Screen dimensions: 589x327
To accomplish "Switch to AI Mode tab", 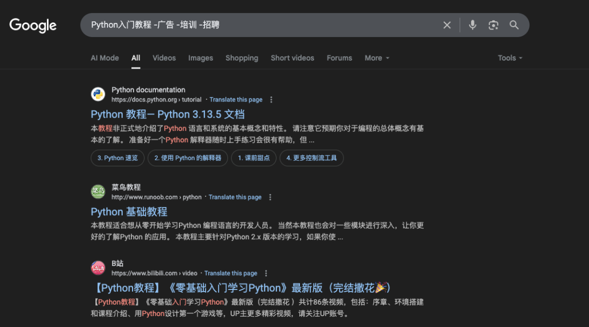I will pyautogui.click(x=105, y=58).
